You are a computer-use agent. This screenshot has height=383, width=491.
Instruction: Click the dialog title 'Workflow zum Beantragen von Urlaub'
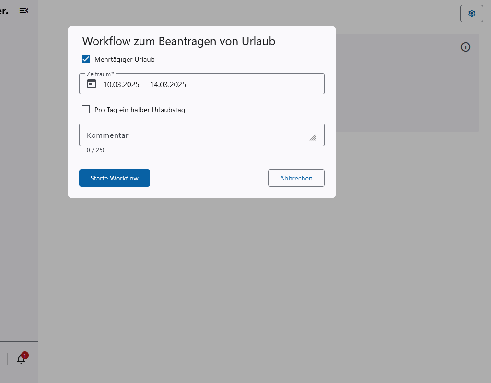point(178,41)
